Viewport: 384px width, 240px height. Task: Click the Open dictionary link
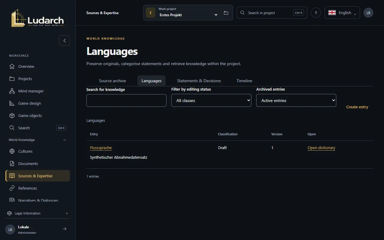coord(321,148)
